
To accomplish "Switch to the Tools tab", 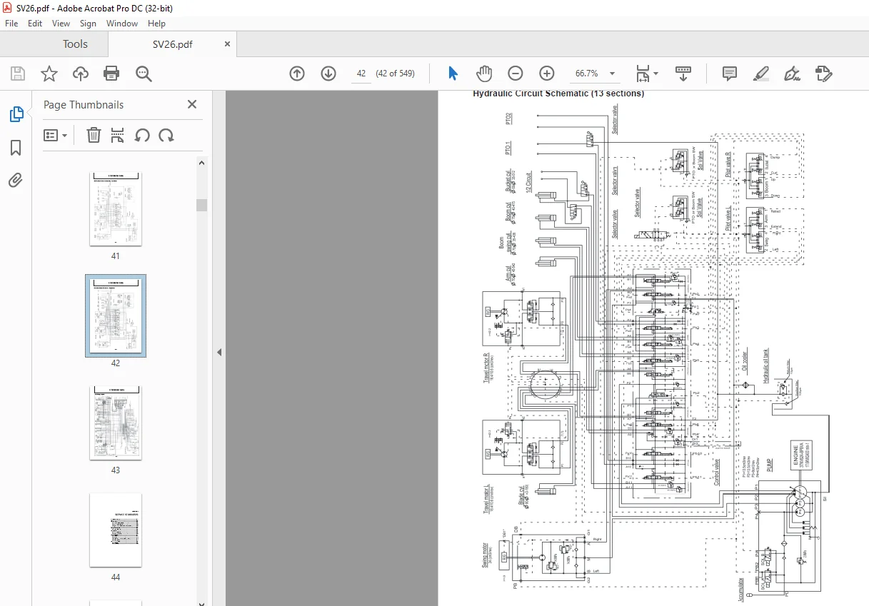I will (75, 44).
